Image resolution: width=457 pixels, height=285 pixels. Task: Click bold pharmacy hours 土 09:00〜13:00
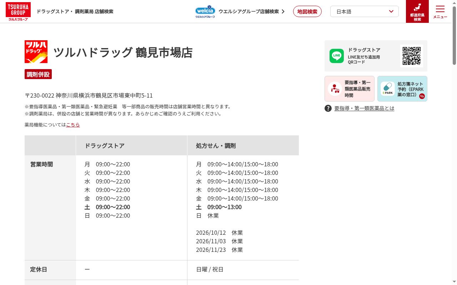pyautogui.click(x=219, y=207)
